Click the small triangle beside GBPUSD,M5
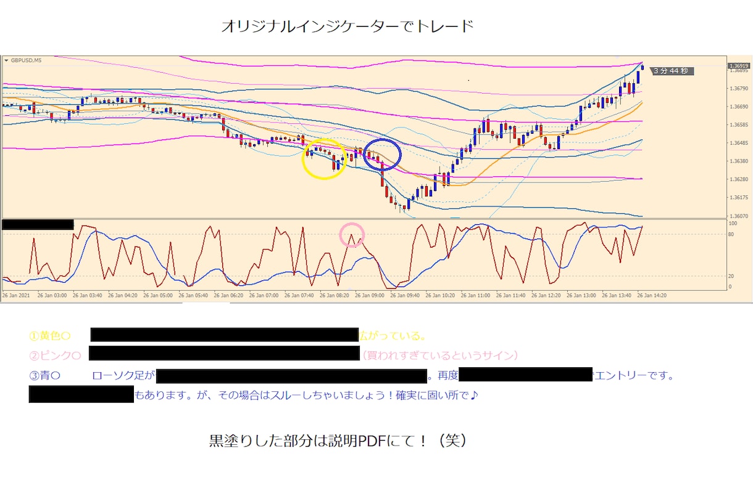753x480 pixels. (x=6, y=60)
